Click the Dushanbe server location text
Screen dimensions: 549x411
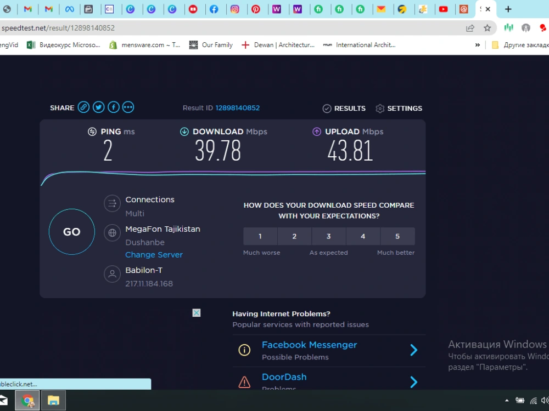145,242
